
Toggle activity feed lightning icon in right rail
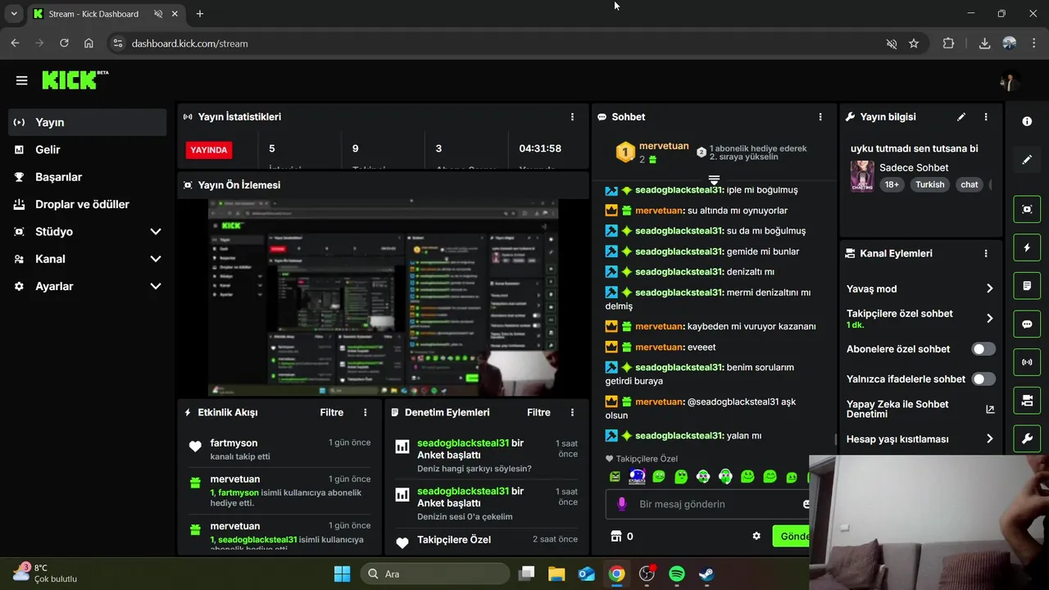point(1027,247)
